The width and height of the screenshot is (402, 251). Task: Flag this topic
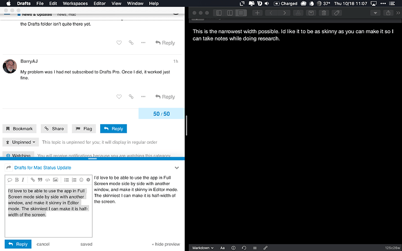point(84,129)
